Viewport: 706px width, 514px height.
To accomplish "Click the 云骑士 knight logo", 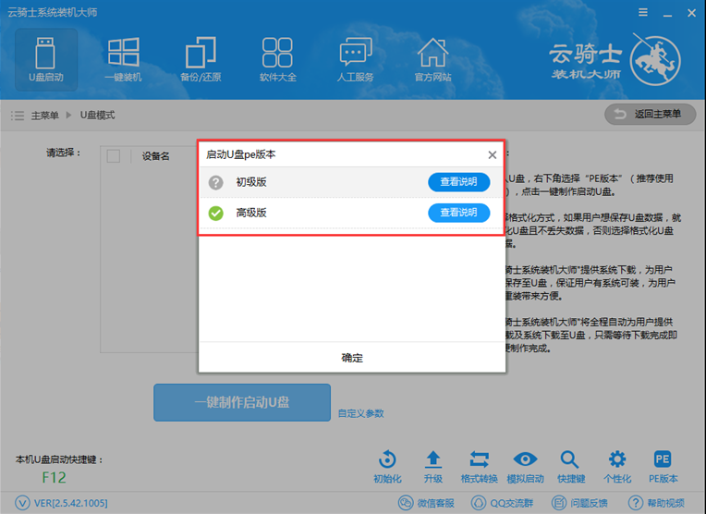I will point(654,60).
